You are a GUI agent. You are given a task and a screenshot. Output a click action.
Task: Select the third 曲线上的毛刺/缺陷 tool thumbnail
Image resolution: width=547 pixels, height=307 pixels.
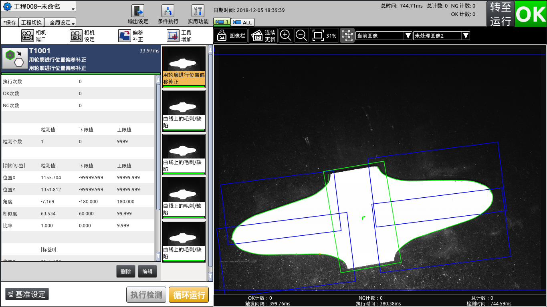pos(184,198)
